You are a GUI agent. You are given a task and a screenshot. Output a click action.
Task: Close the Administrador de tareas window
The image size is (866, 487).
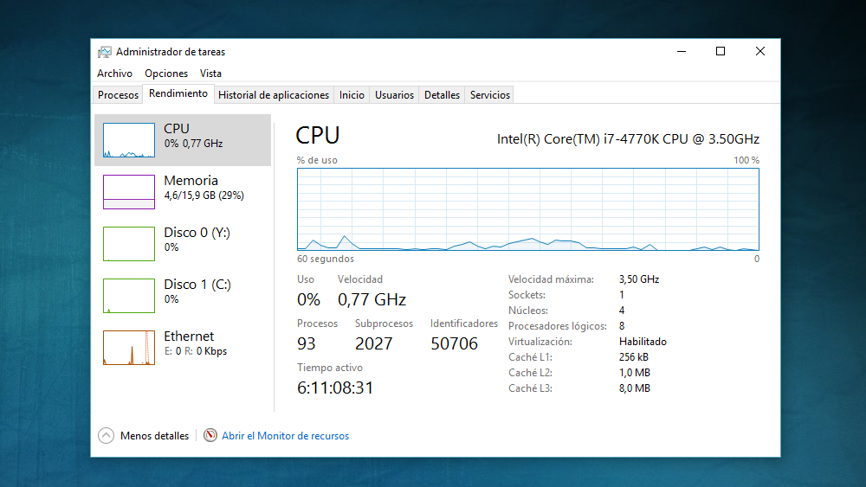[x=760, y=51]
